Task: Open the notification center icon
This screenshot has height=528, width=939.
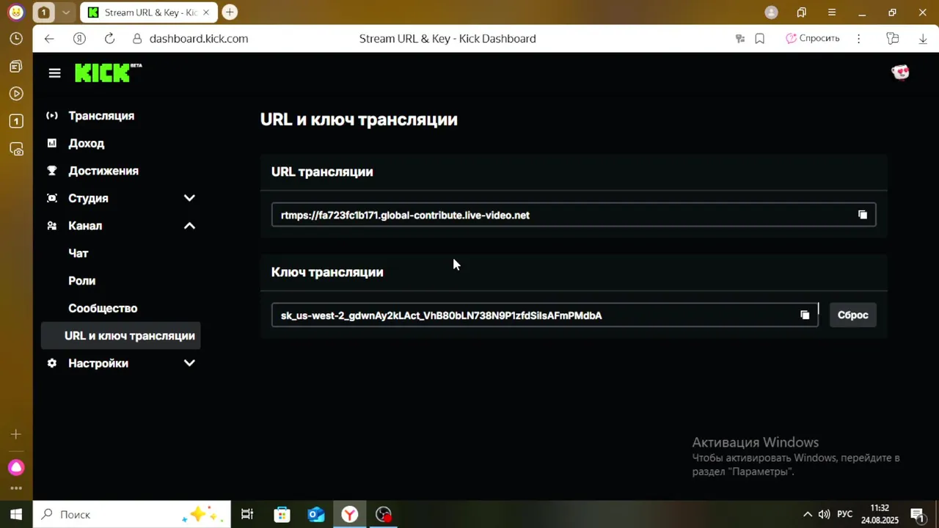Action: pyautogui.click(x=918, y=514)
